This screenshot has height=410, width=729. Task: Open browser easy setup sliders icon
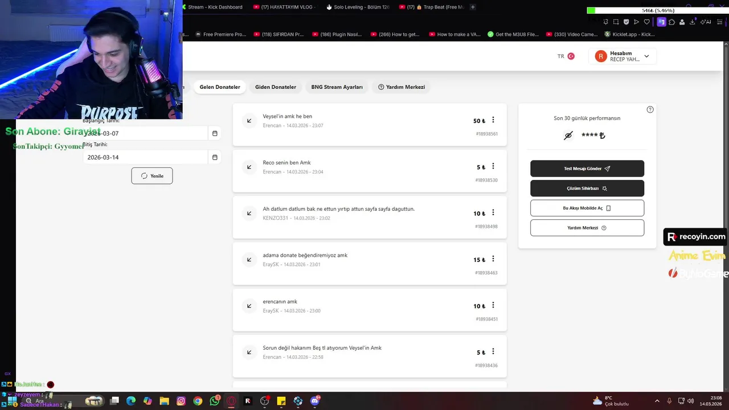pyautogui.click(x=719, y=22)
